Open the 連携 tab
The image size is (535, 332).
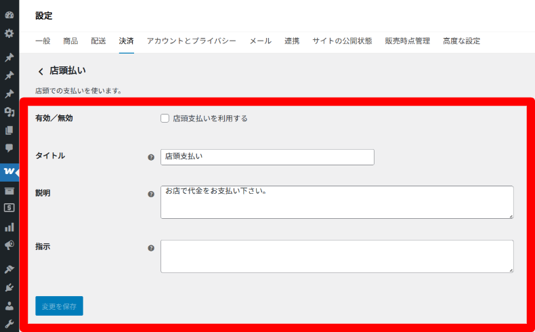292,41
